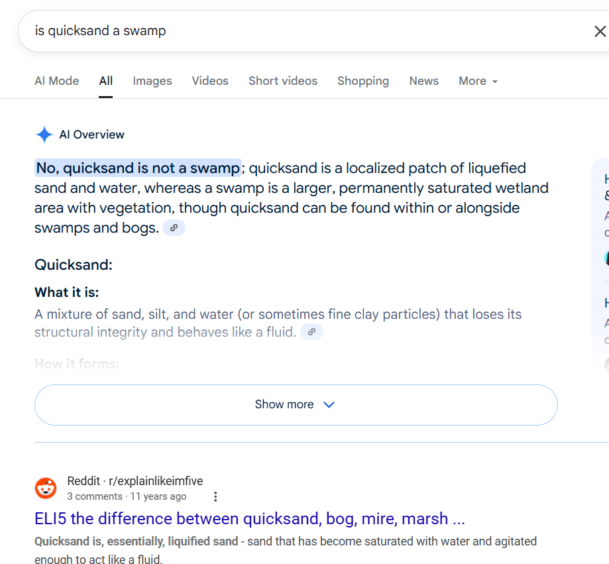609x564 pixels.
Task: Click the Reddit r/explainlikeimfive source label
Action: coord(135,481)
